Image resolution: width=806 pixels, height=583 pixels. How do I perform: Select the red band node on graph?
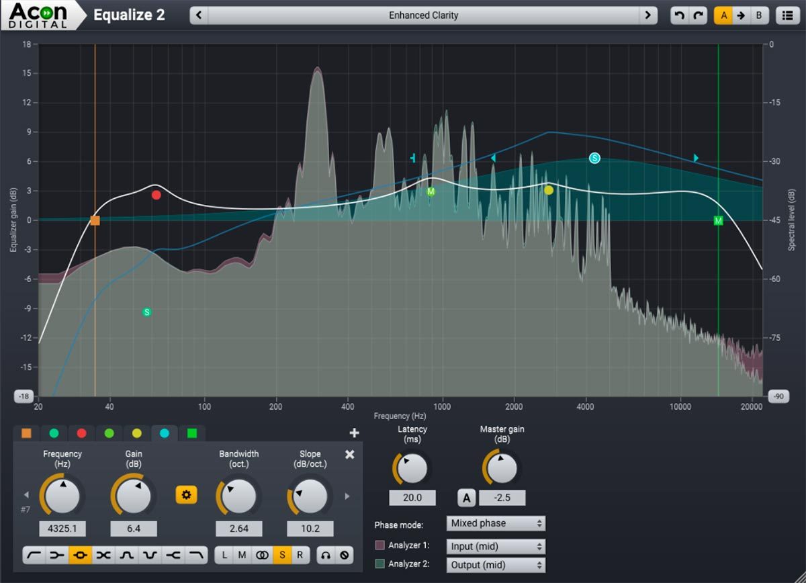point(156,195)
